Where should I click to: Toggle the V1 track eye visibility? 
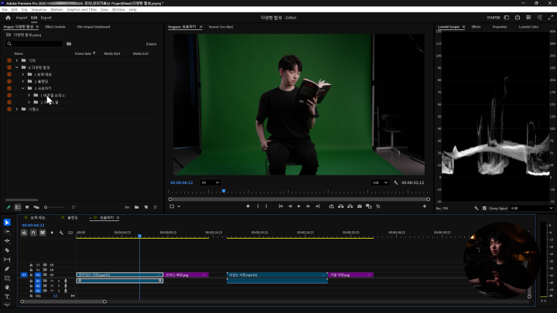[51, 274]
